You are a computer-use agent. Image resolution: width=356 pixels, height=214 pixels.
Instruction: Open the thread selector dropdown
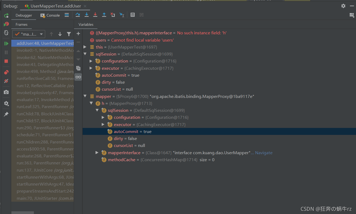tap(29, 34)
